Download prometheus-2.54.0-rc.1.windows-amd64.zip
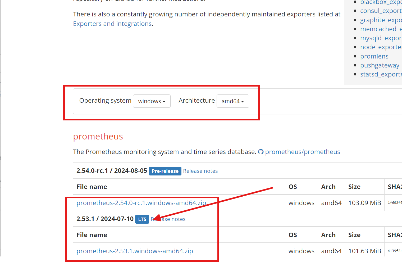Screen dimensions: 402x262 141,203
